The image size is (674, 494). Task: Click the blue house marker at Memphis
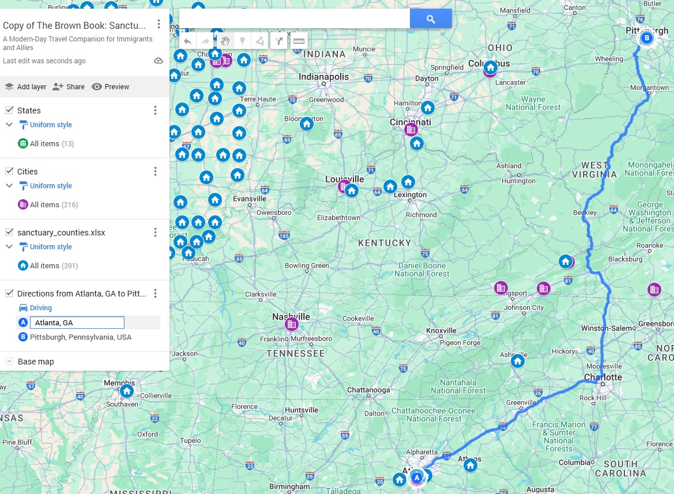coord(126,391)
